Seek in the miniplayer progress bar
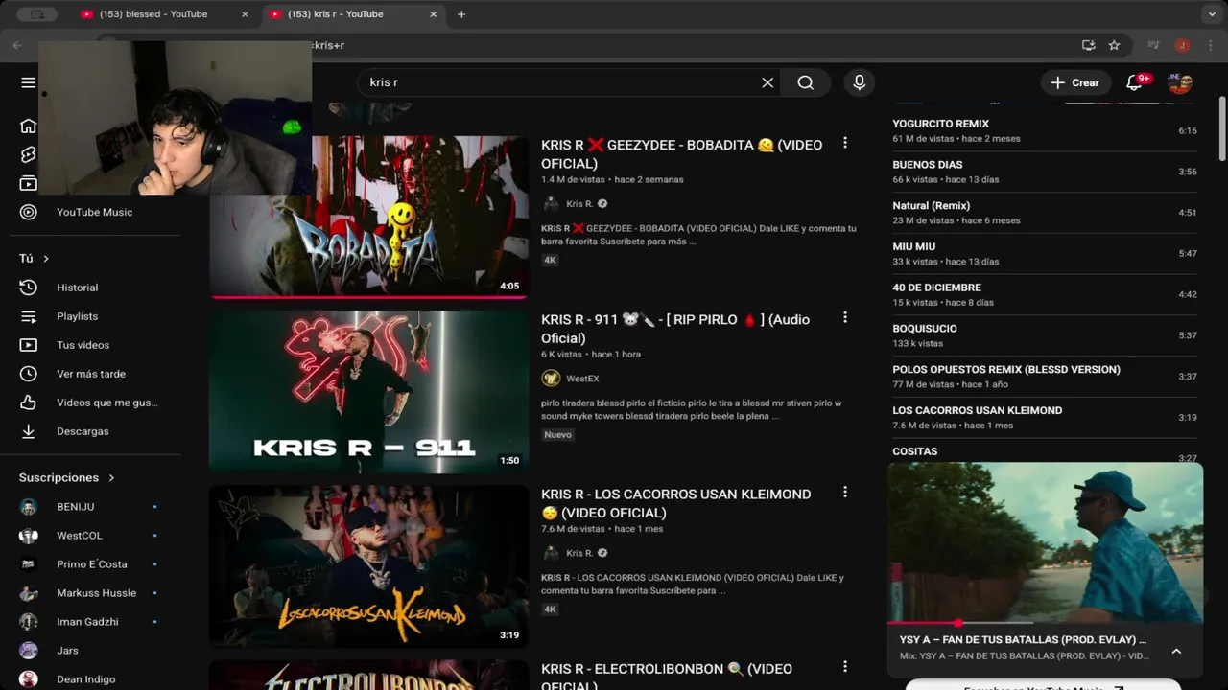This screenshot has width=1228, height=690. coord(1045,623)
